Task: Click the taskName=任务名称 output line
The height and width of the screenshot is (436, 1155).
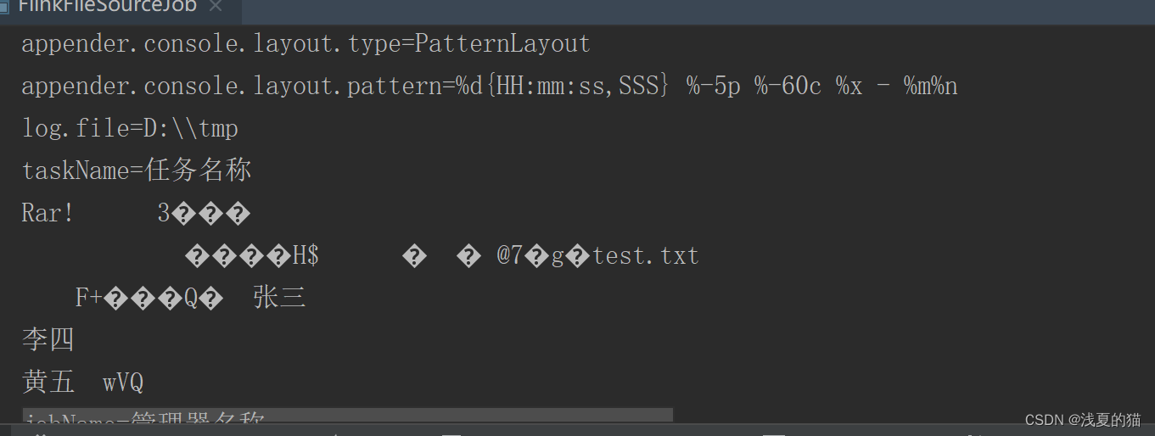Action: [x=137, y=171]
